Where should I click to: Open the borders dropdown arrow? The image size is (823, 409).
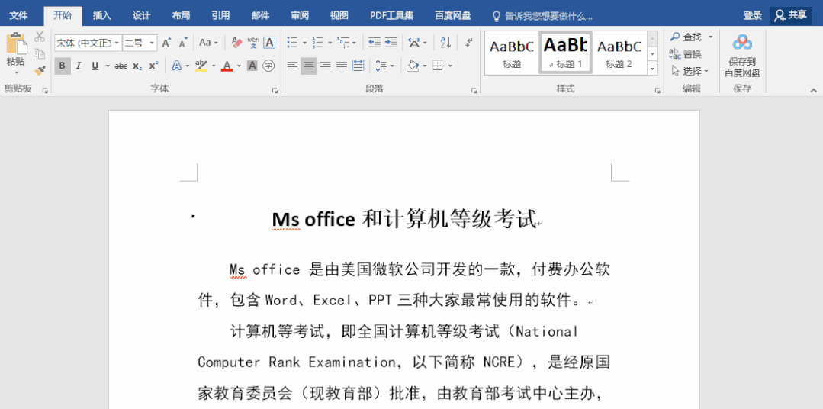450,66
